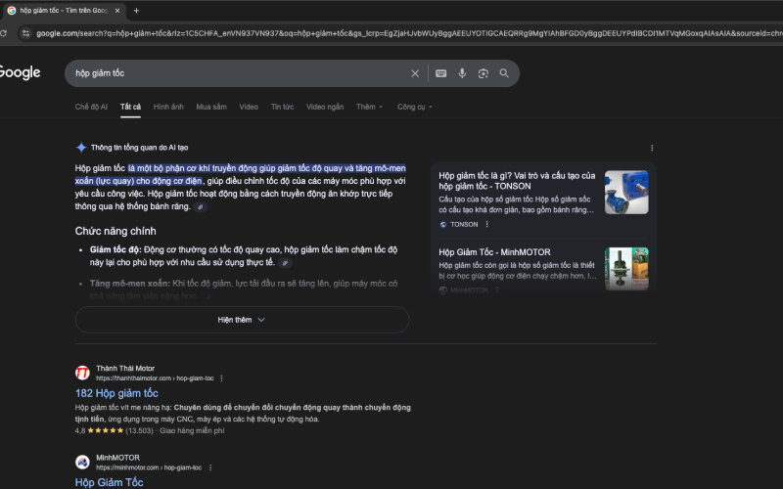Click the browser address bar URL
Screen dimensions: 783x489
(408, 33)
